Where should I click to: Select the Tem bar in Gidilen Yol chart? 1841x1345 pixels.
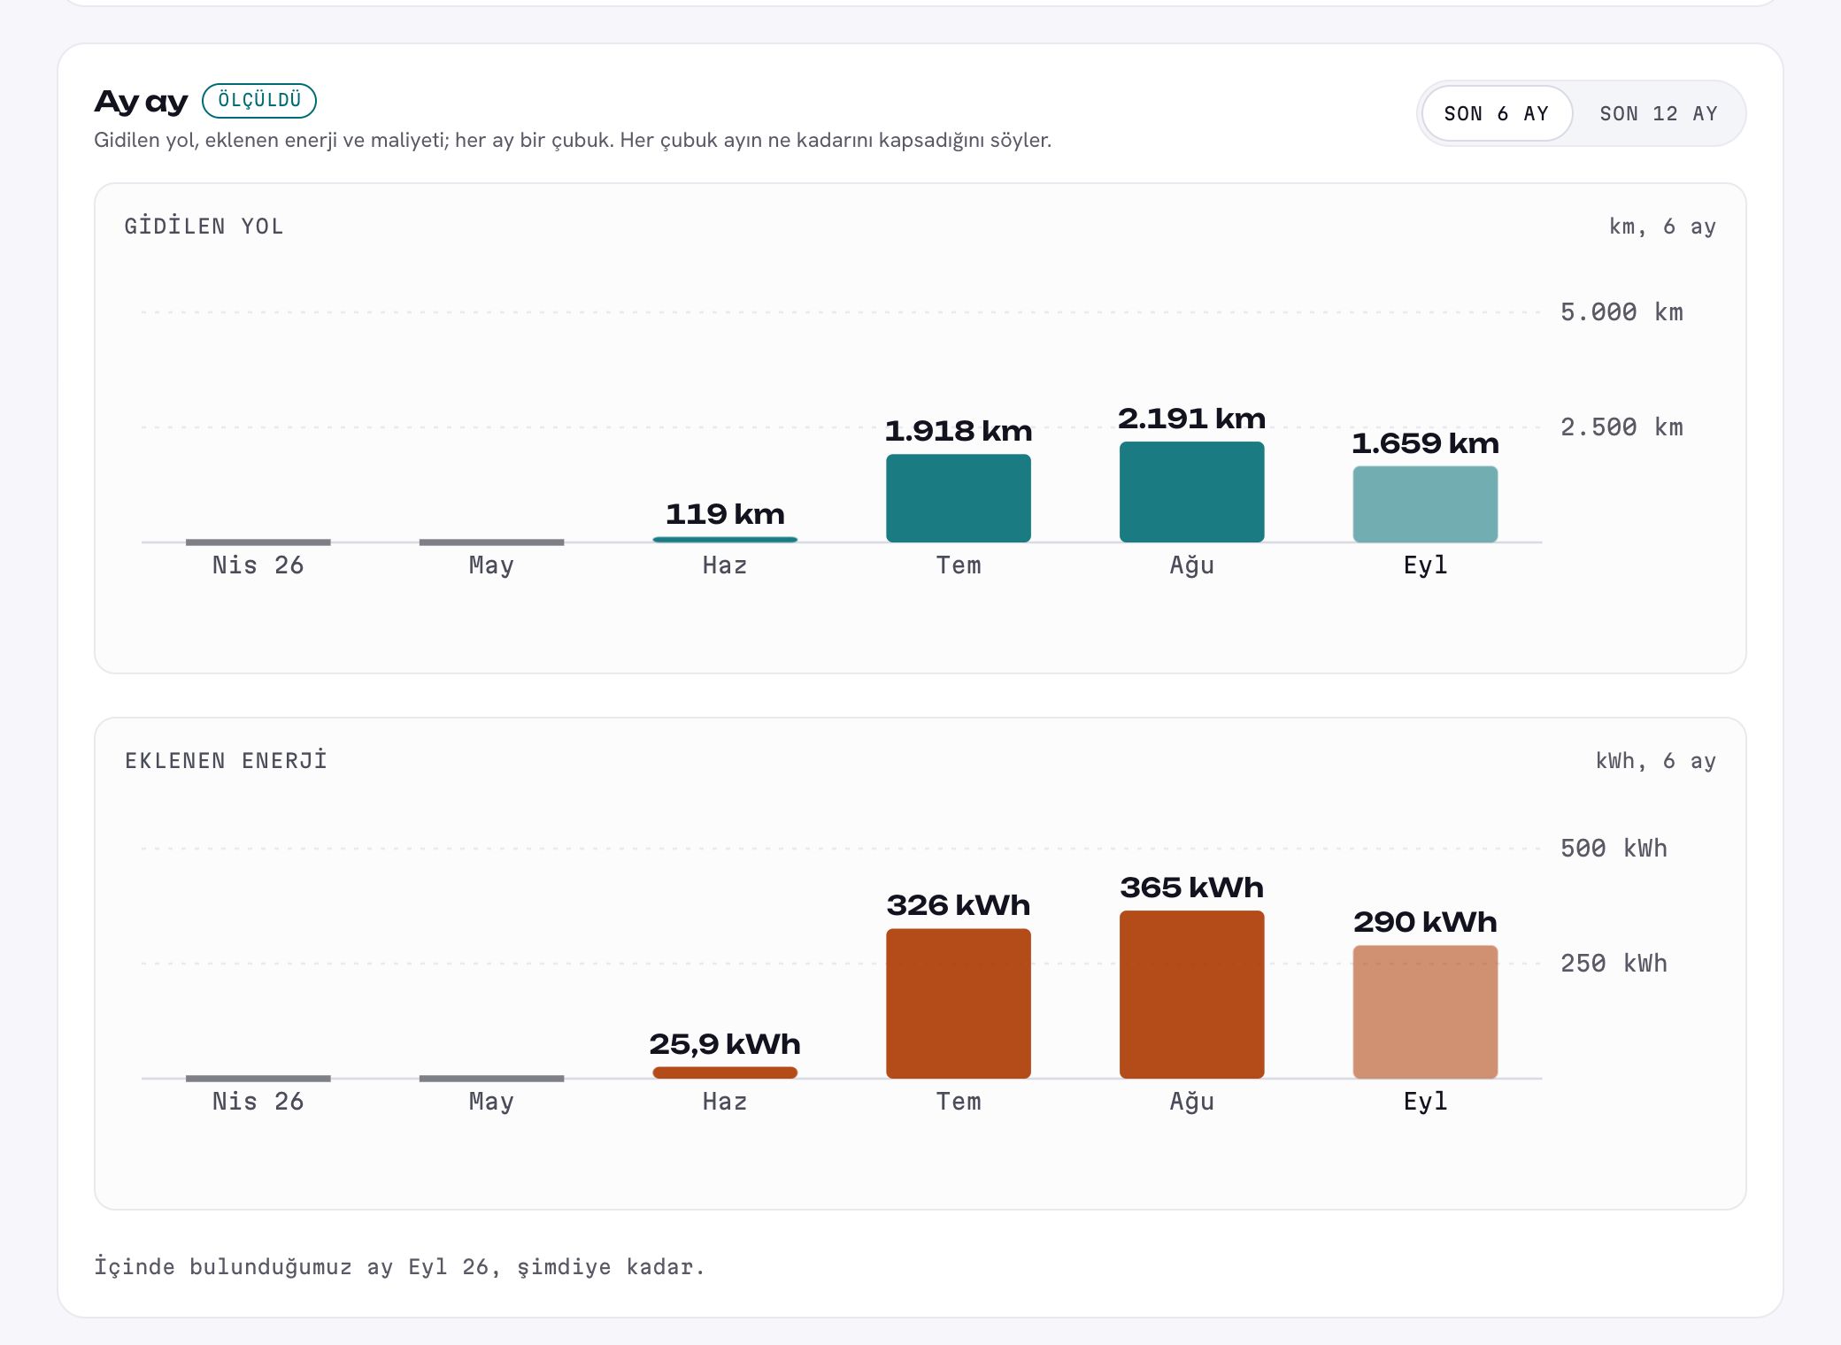click(959, 498)
